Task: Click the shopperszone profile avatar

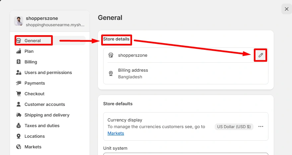Action: click(19, 21)
